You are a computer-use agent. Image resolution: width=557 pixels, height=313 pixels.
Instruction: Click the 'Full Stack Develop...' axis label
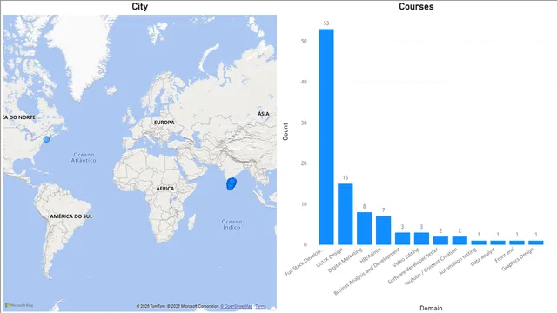click(x=305, y=262)
